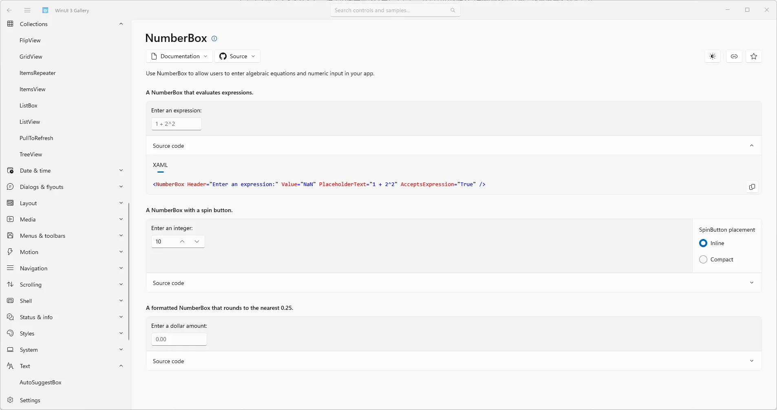777x410 pixels.
Task: Copy page link with chain icon
Action: 734,56
